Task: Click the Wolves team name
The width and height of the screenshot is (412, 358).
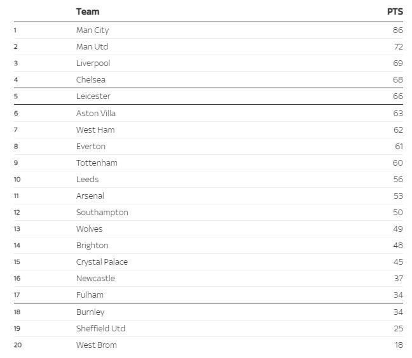Action: coord(89,229)
